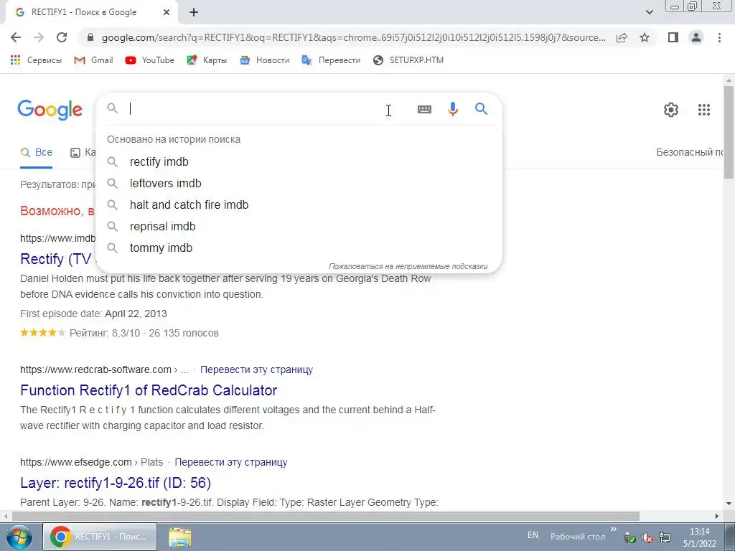Open Function Rectify1 of RedCrab Calculator result
The image size is (735, 551).
point(149,390)
